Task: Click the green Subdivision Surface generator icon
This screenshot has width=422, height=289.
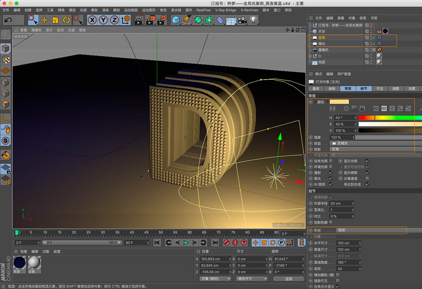Action: (198, 20)
